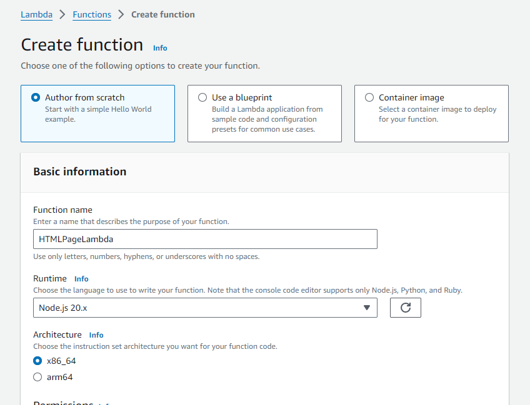The width and height of the screenshot is (530, 405).
Task: Open the Functions breadcrumb link
Action: click(91, 14)
